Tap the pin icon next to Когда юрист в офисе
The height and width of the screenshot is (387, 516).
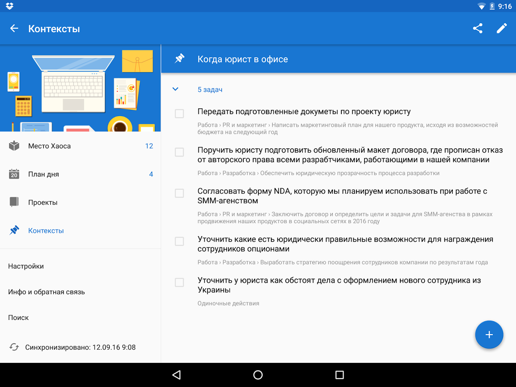click(180, 59)
